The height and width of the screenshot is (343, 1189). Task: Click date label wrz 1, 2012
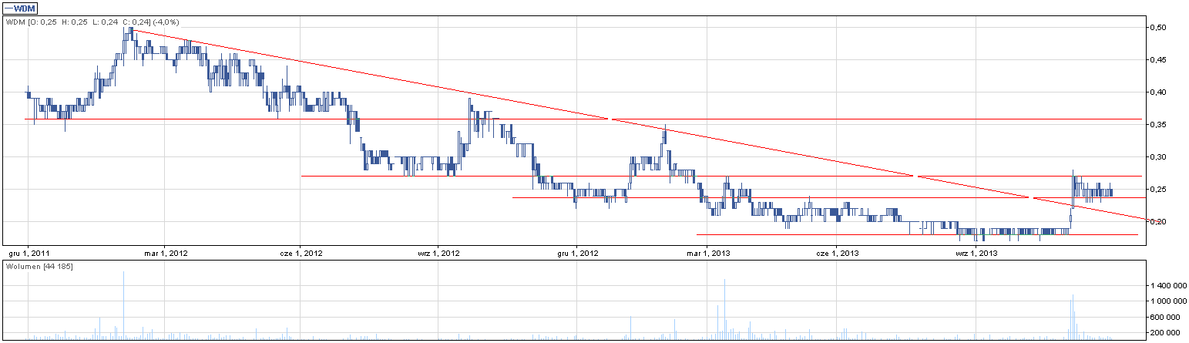tap(438, 252)
